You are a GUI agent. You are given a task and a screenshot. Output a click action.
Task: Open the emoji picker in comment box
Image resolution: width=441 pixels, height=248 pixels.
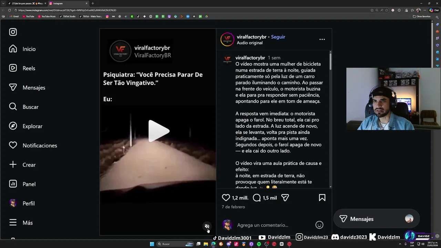tap(319, 225)
